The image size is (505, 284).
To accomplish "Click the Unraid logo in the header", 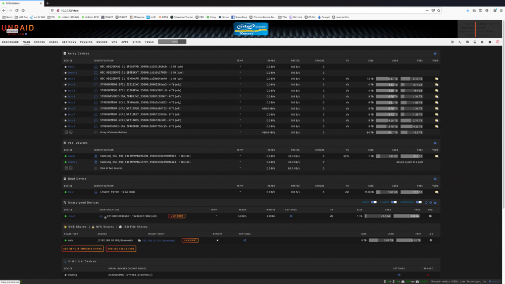I will pos(18,29).
